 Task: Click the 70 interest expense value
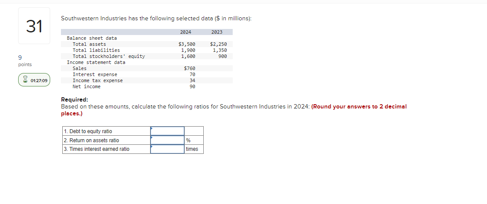click(192, 74)
